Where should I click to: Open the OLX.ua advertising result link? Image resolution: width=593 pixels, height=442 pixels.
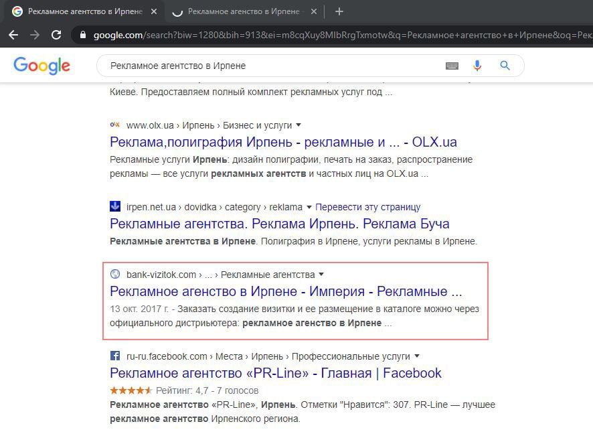pos(283,142)
